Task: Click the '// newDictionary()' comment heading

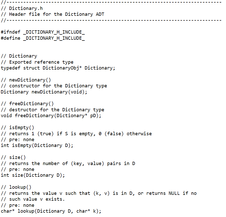Action: pyautogui.click(x=26, y=80)
